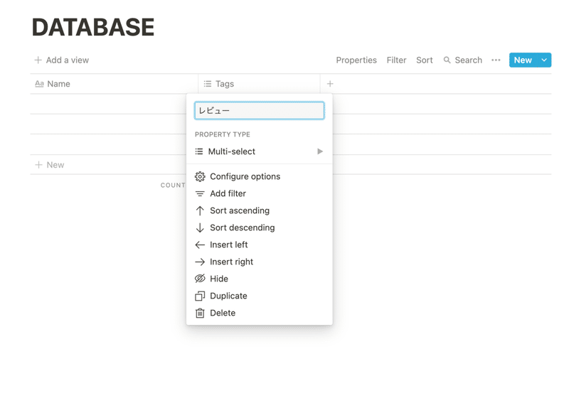569x413 pixels.
Task: Click the property name text field
Action: pos(259,111)
